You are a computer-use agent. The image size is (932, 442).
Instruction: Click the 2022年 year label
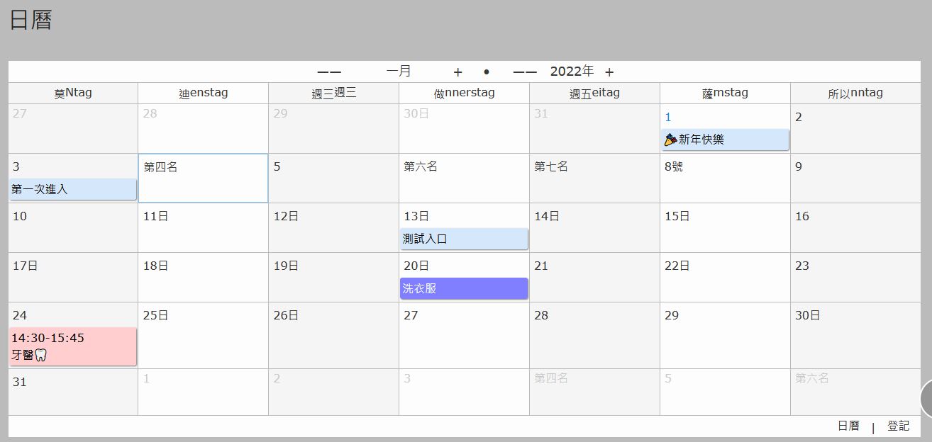[572, 72]
